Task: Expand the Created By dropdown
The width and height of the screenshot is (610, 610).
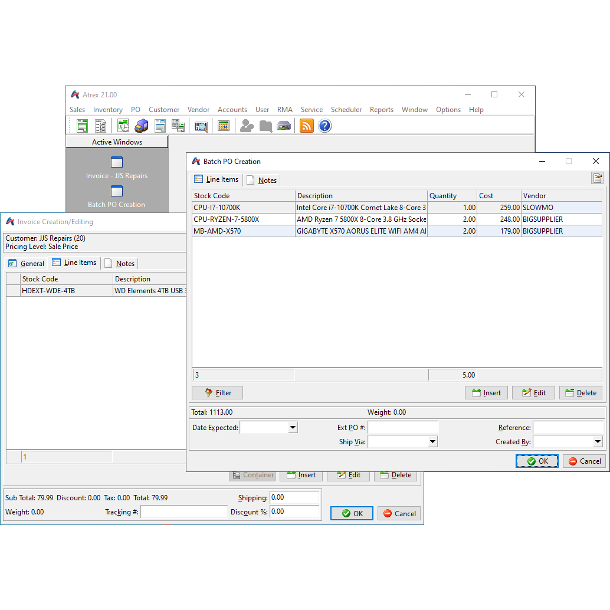Action: 598,441
